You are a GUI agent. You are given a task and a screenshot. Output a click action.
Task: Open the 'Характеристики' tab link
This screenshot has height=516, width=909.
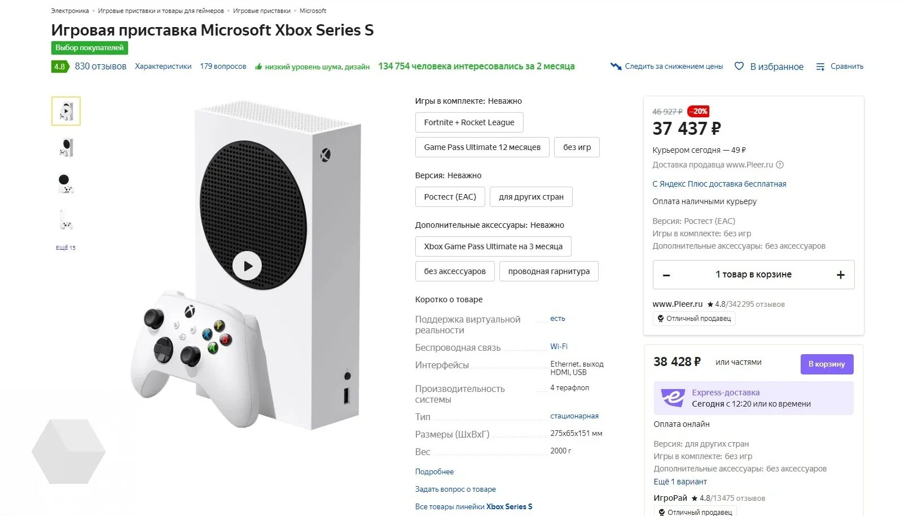coord(163,67)
